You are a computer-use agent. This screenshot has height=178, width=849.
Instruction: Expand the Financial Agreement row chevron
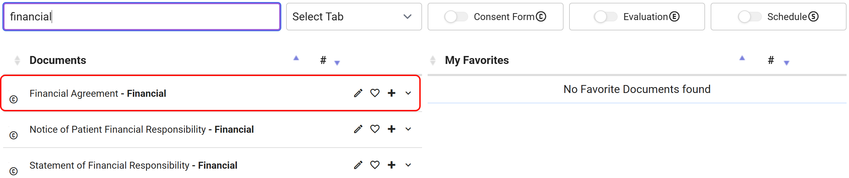(x=408, y=93)
